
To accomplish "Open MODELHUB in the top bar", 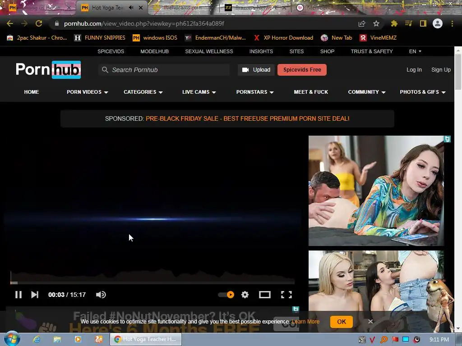I will coord(154,51).
